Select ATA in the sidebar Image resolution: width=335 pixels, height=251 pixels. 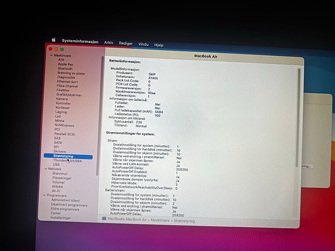(x=61, y=60)
